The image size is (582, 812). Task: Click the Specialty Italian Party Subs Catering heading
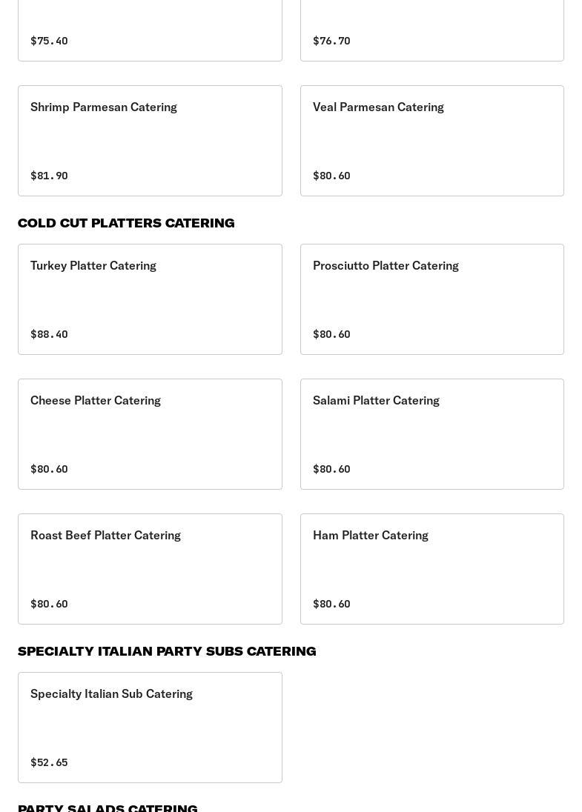coord(167,651)
